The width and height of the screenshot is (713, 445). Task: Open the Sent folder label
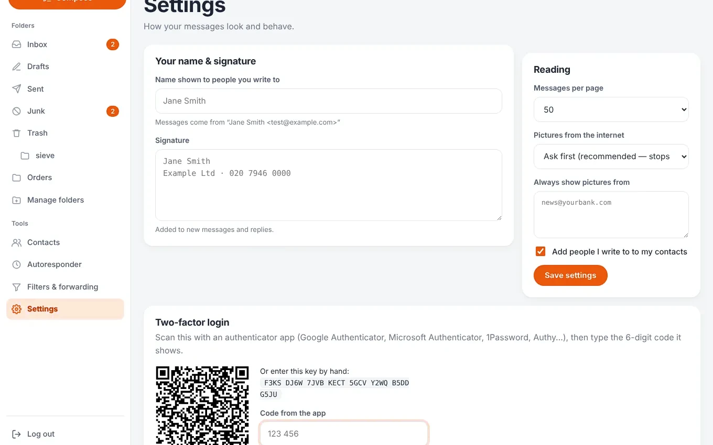pos(36,89)
